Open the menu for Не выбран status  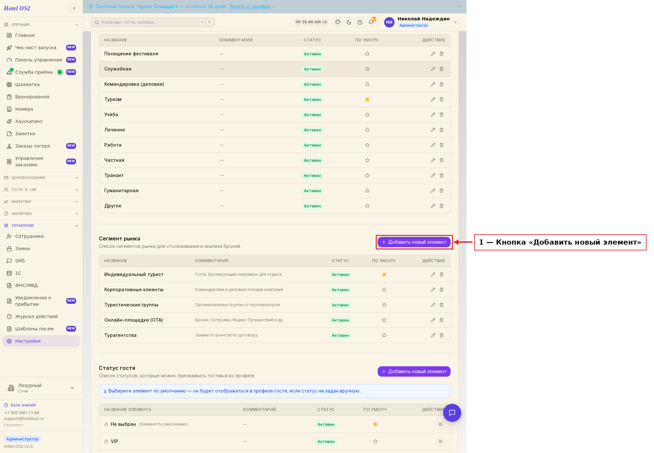[x=441, y=424]
